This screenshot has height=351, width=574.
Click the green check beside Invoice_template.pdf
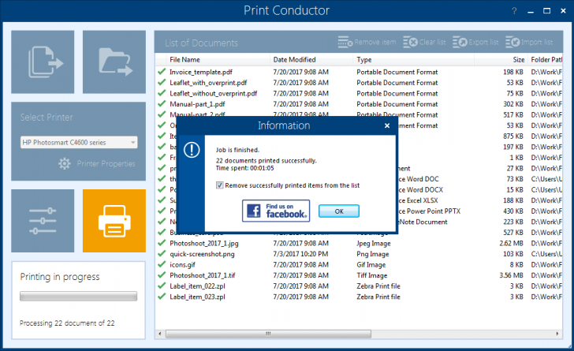coord(162,72)
